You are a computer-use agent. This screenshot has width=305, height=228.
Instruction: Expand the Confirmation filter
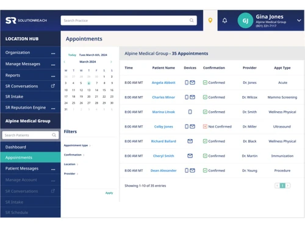[x=74, y=155]
